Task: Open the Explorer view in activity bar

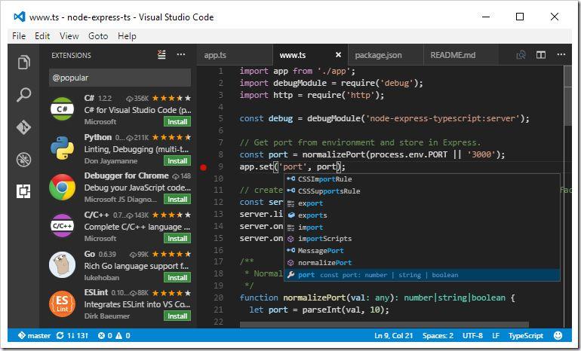Action: (23, 62)
